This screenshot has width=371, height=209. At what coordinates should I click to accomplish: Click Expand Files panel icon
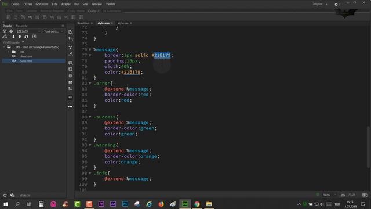(34, 37)
